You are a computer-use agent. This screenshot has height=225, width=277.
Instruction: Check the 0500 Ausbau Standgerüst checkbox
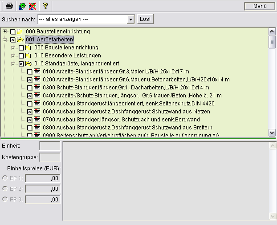[30, 104]
